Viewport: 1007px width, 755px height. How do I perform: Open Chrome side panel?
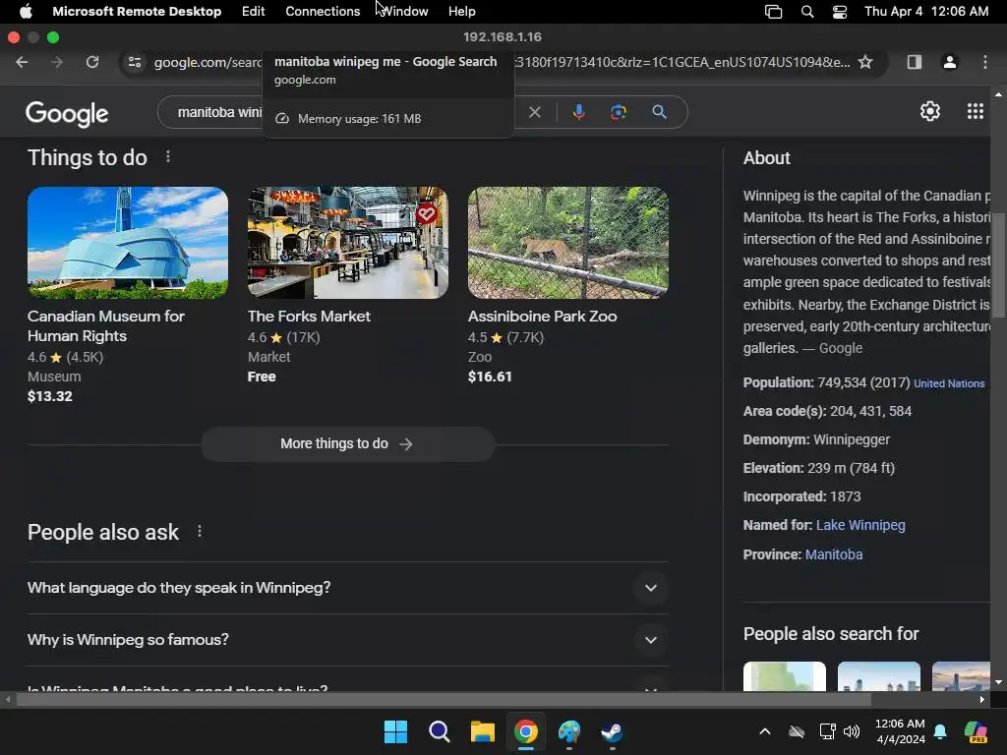pyautogui.click(x=914, y=62)
